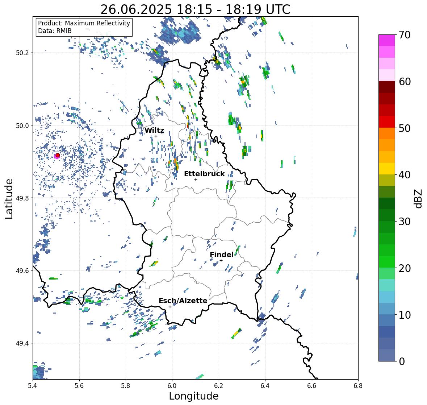Click the Wiltz station label
Viewport: 427px width, 405px height.
click(154, 130)
